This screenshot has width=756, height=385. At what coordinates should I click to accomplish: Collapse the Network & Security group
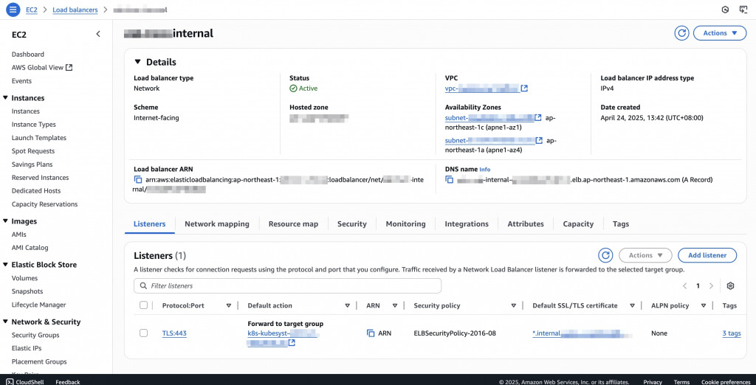pos(5,322)
